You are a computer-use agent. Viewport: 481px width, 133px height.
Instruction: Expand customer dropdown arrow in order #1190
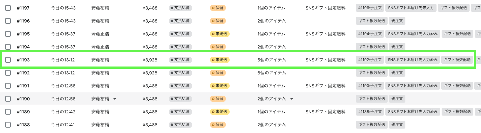(115, 99)
